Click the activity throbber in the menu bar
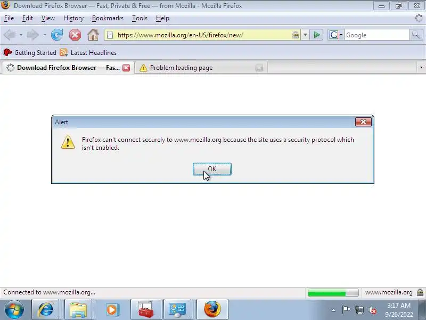Viewport: 426px width, 320px height. [419, 18]
